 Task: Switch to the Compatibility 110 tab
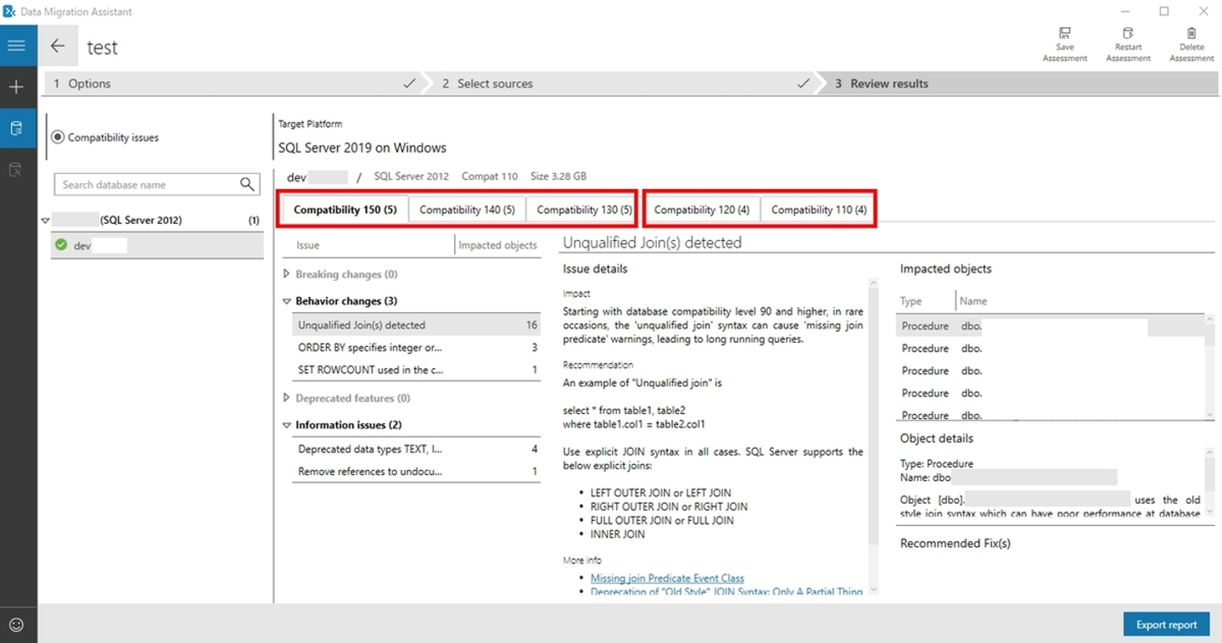[x=819, y=210]
